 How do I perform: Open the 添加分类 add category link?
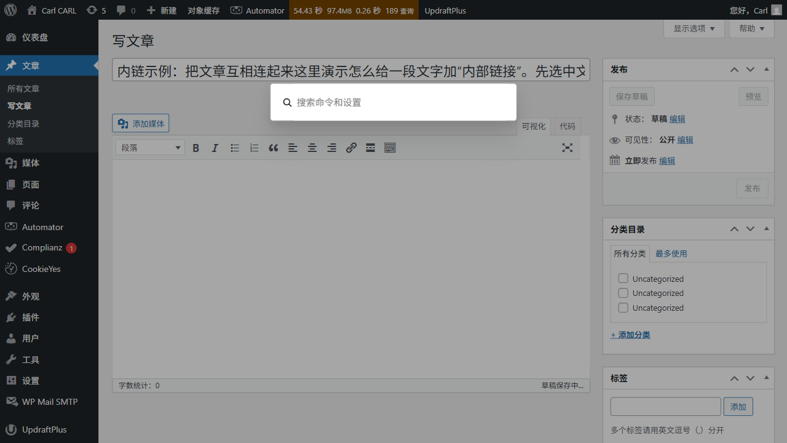click(x=630, y=334)
